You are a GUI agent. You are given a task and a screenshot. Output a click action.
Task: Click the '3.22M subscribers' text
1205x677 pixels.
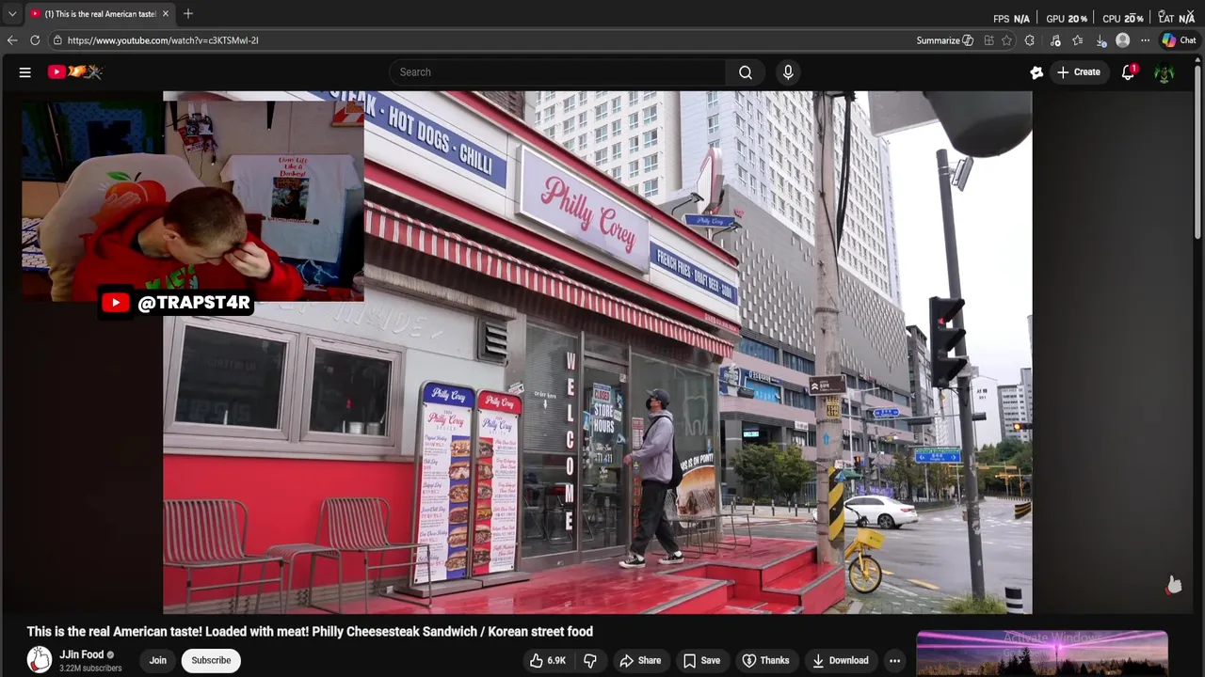pyautogui.click(x=90, y=669)
